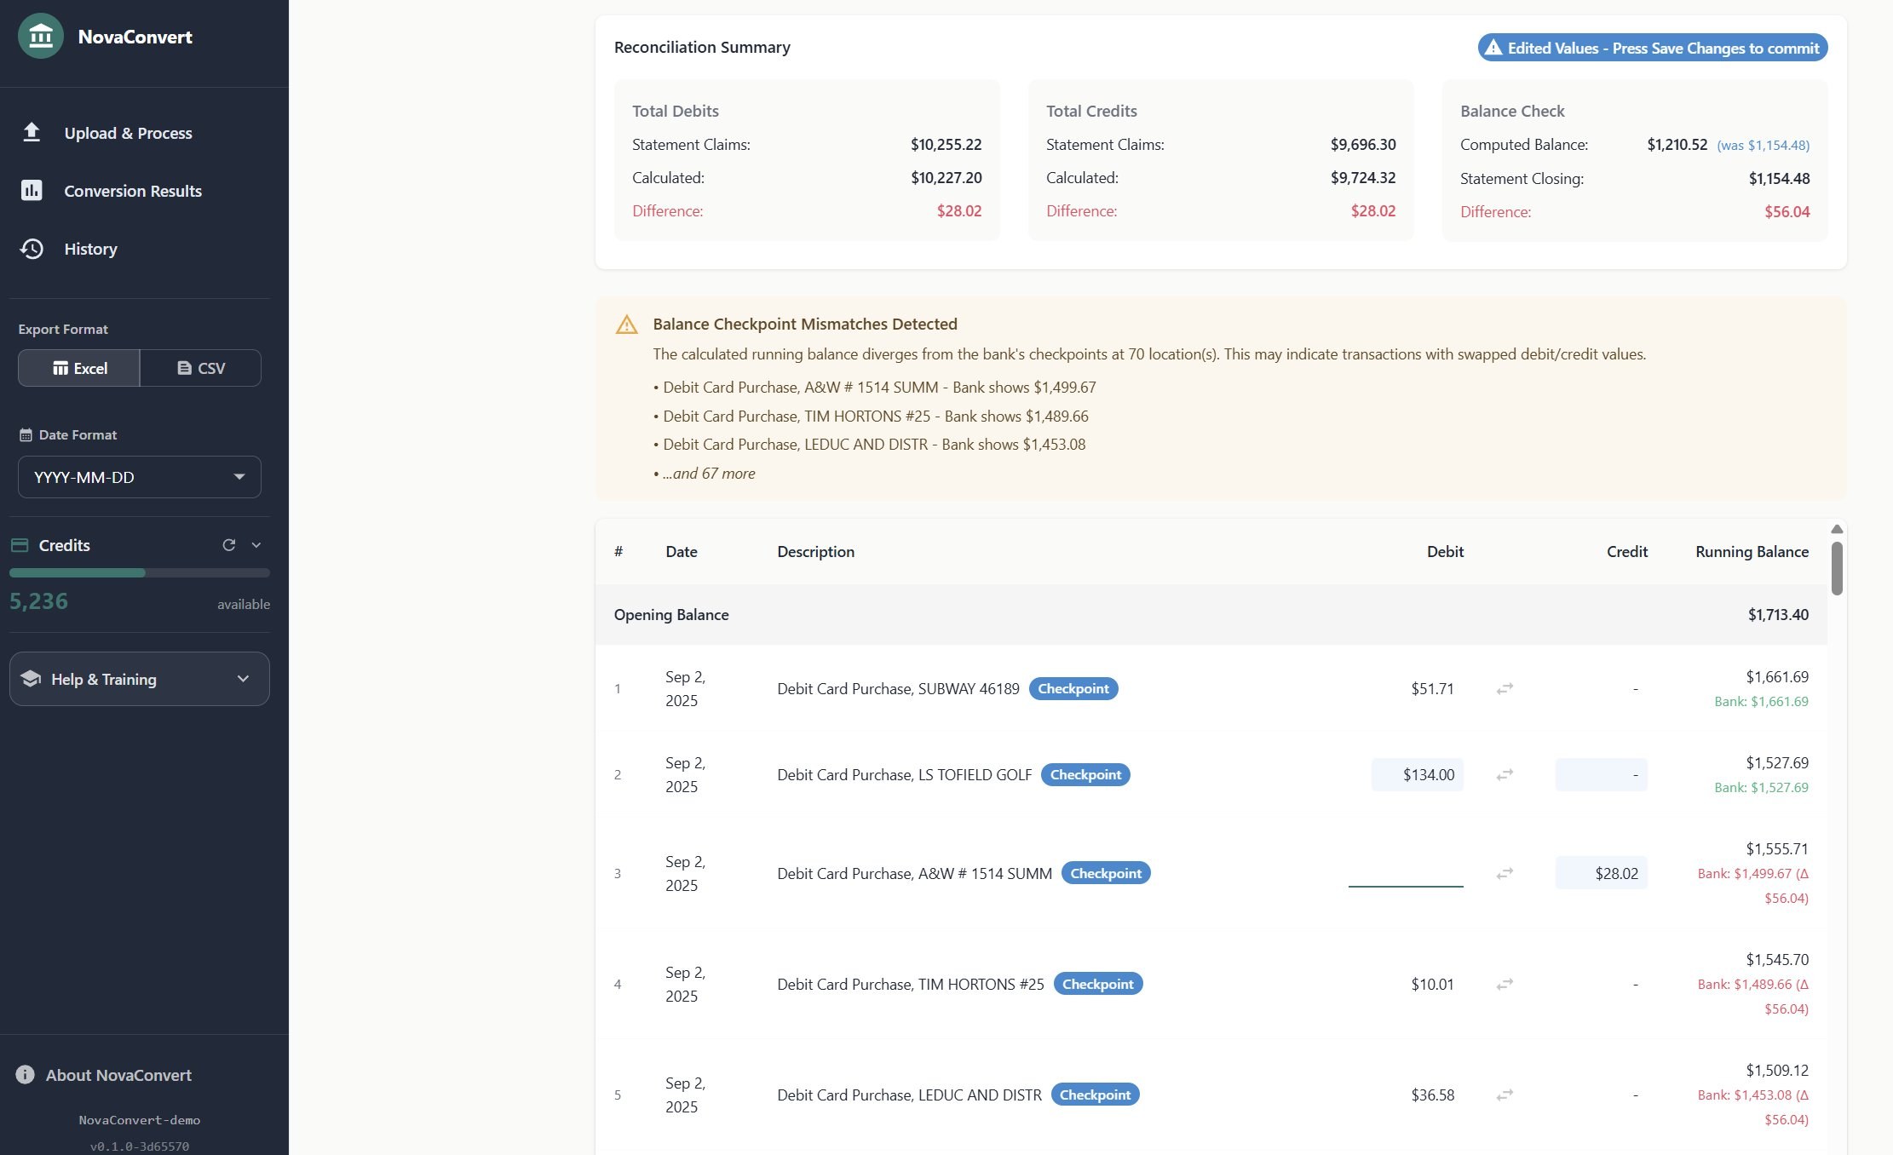Click the empty debit field for A&W row
The image size is (1893, 1155).
pyautogui.click(x=1405, y=872)
